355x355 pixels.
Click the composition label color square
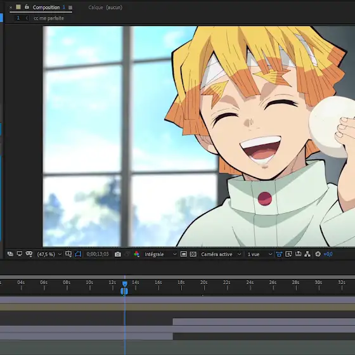click(x=18, y=7)
